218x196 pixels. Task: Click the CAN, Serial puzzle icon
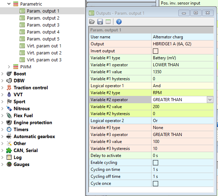point(9,150)
